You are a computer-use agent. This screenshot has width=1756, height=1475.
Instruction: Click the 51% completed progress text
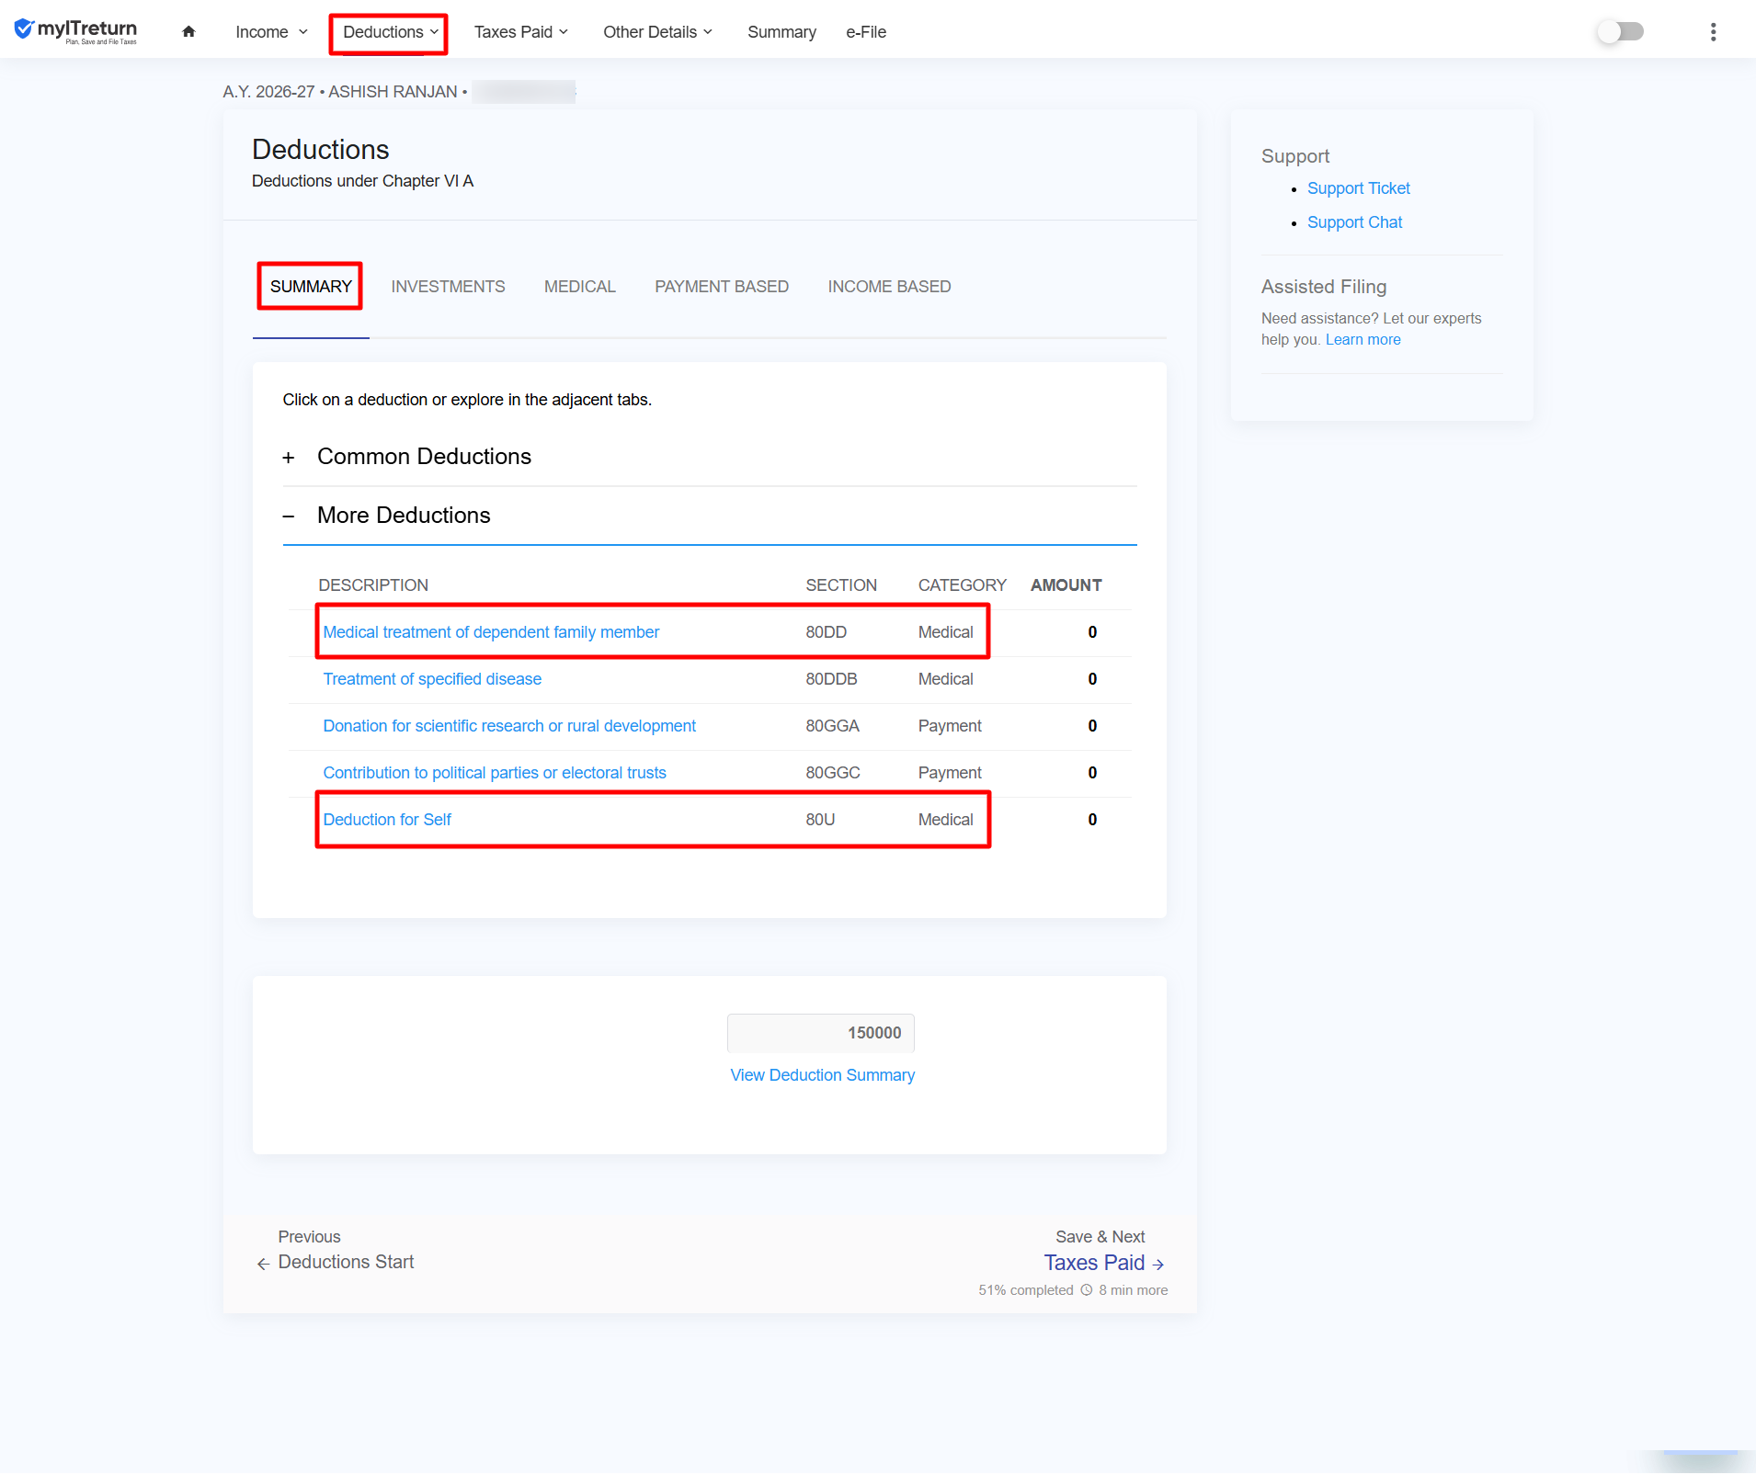click(1025, 1290)
